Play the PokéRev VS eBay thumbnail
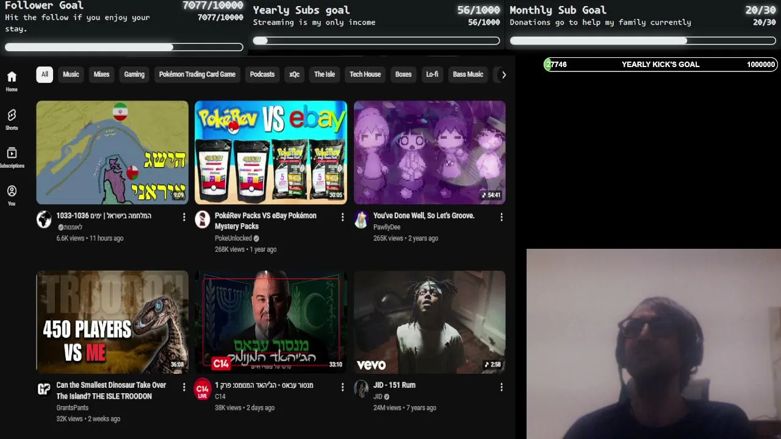This screenshot has height=439, width=781. pos(271,152)
